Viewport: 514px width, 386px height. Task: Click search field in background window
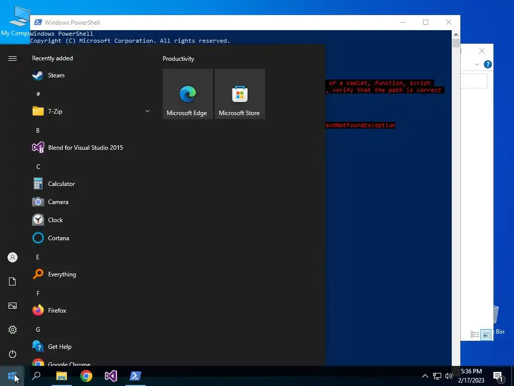point(474,81)
